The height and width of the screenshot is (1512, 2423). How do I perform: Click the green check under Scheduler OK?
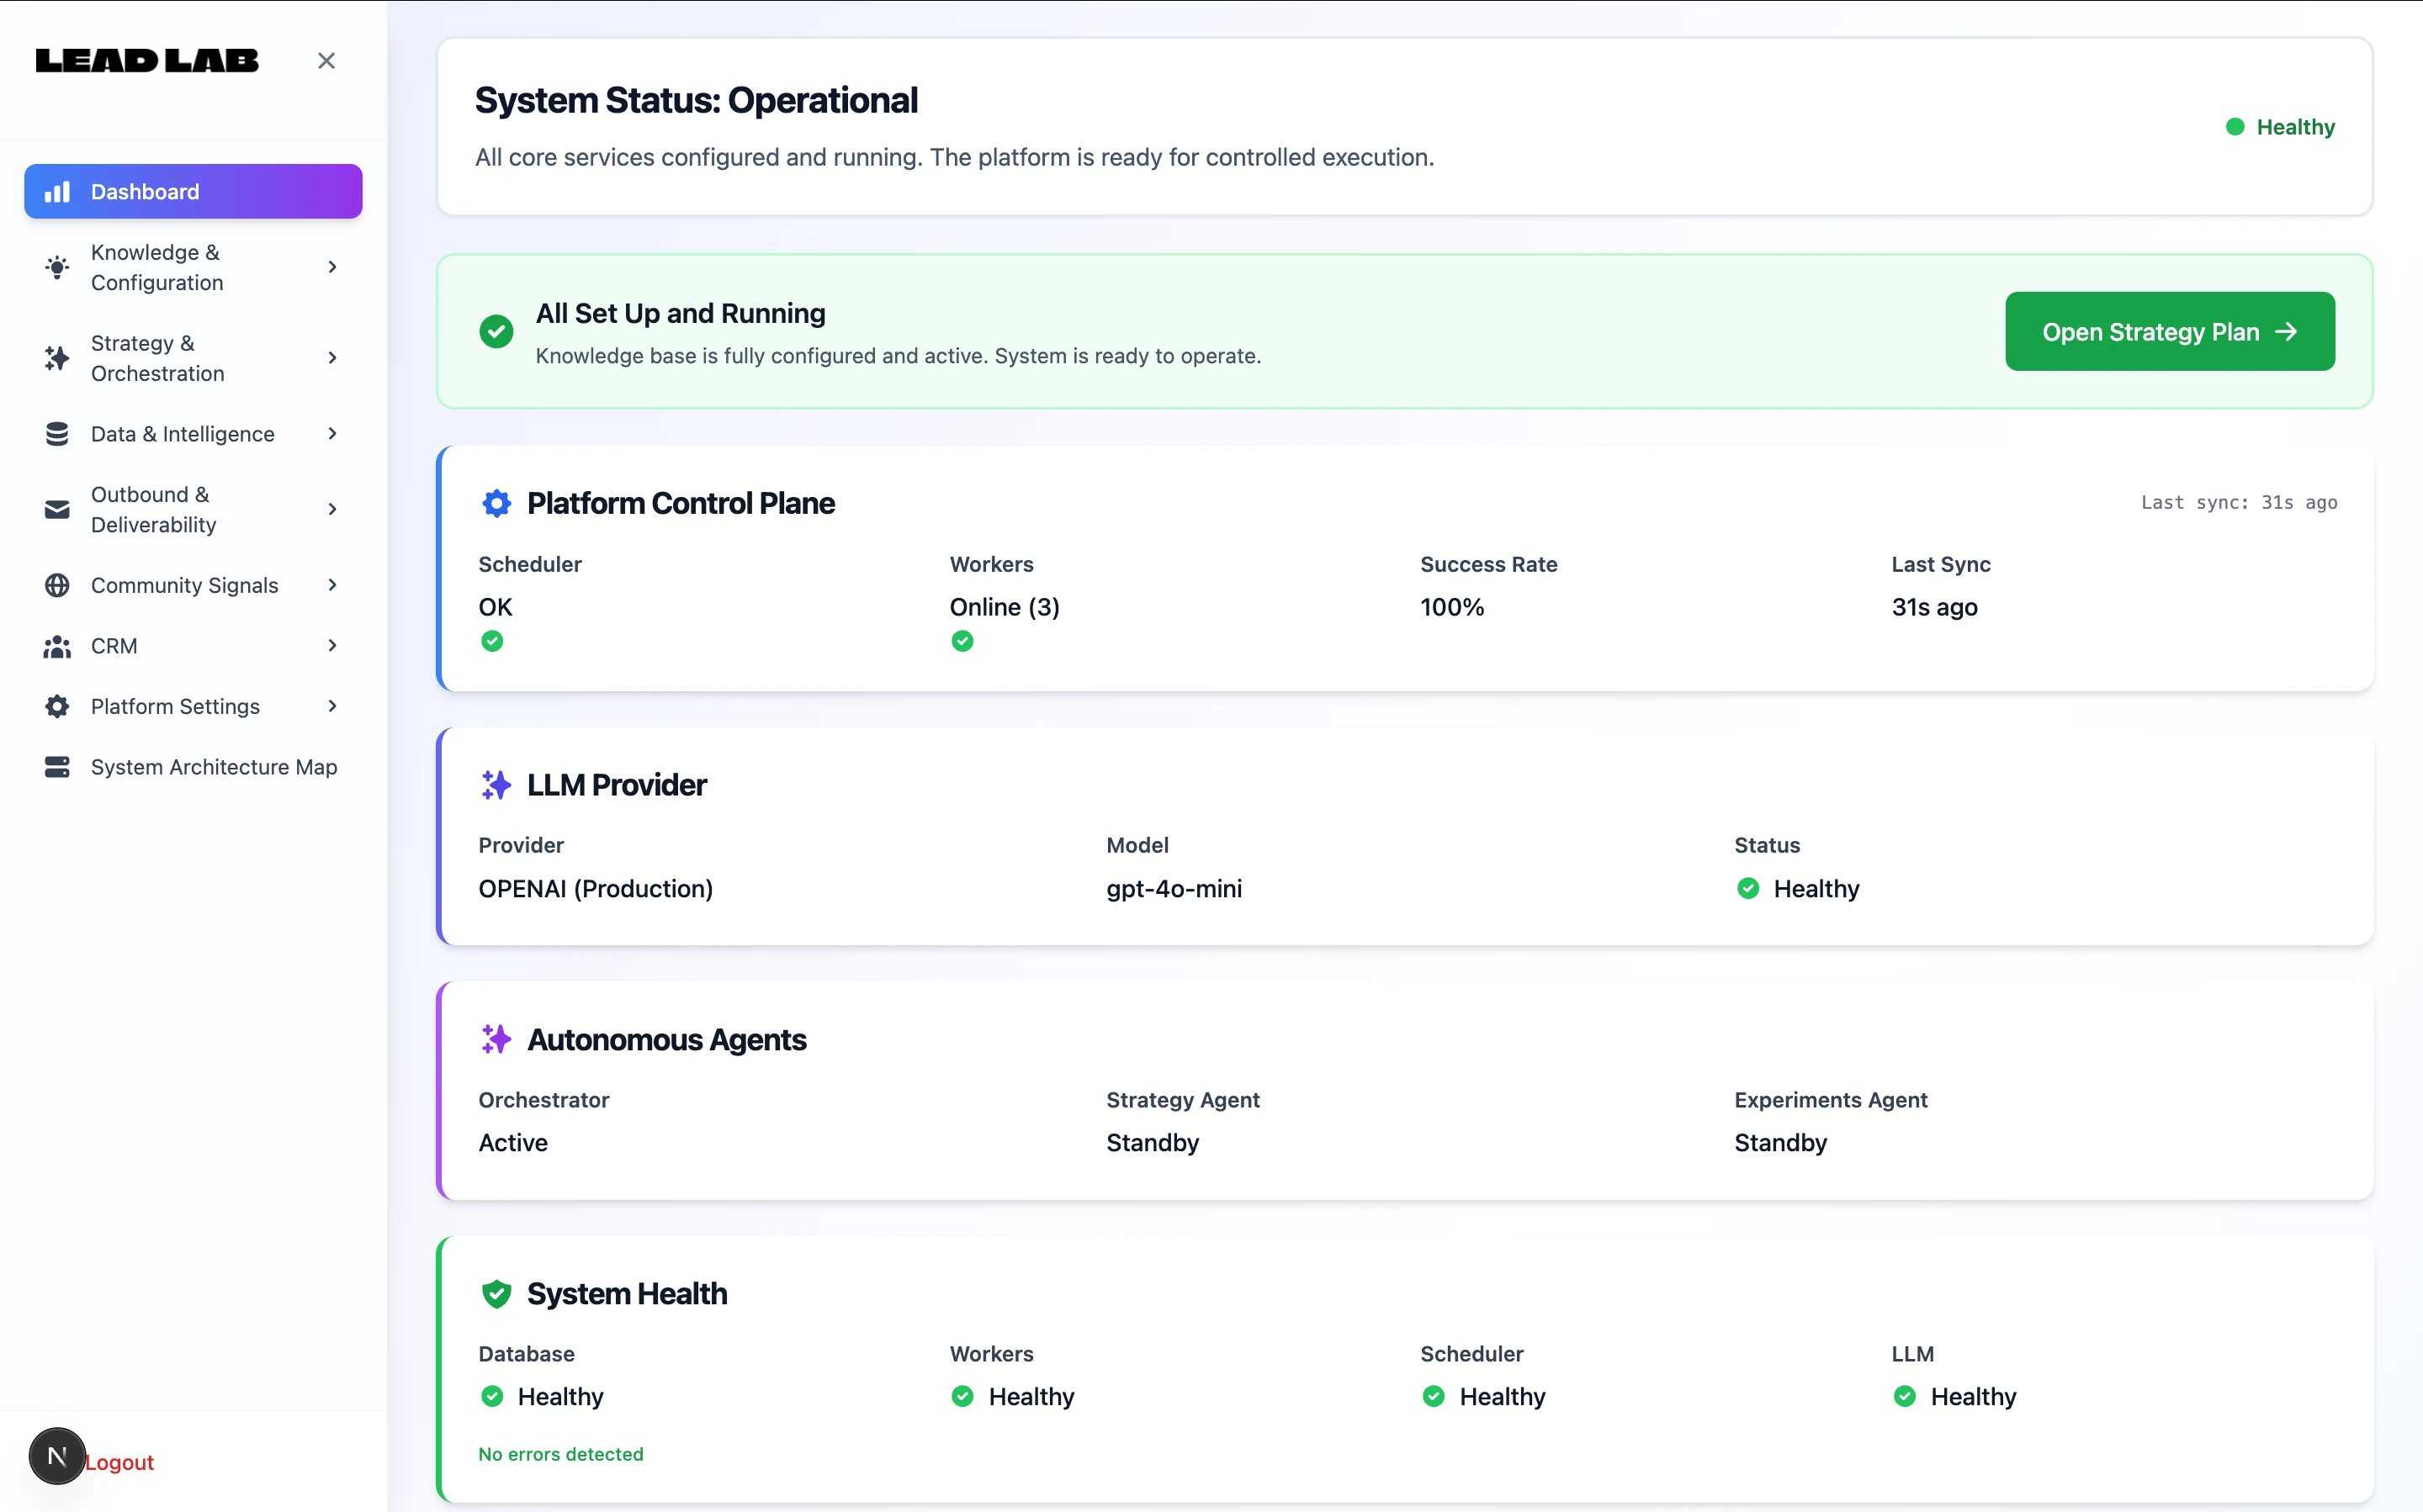492,641
